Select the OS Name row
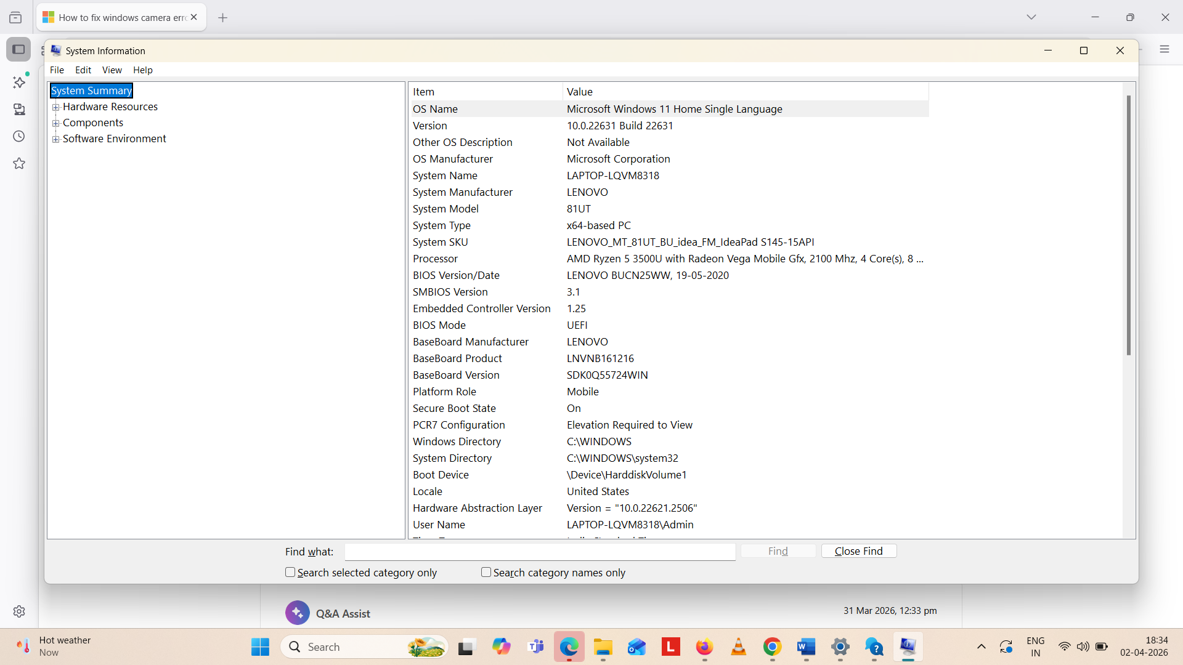 [670, 109]
